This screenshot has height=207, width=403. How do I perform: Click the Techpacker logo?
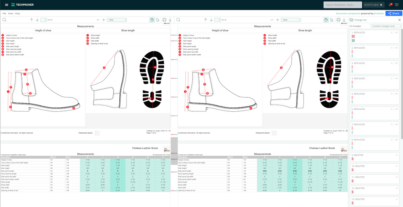coord(22,4)
